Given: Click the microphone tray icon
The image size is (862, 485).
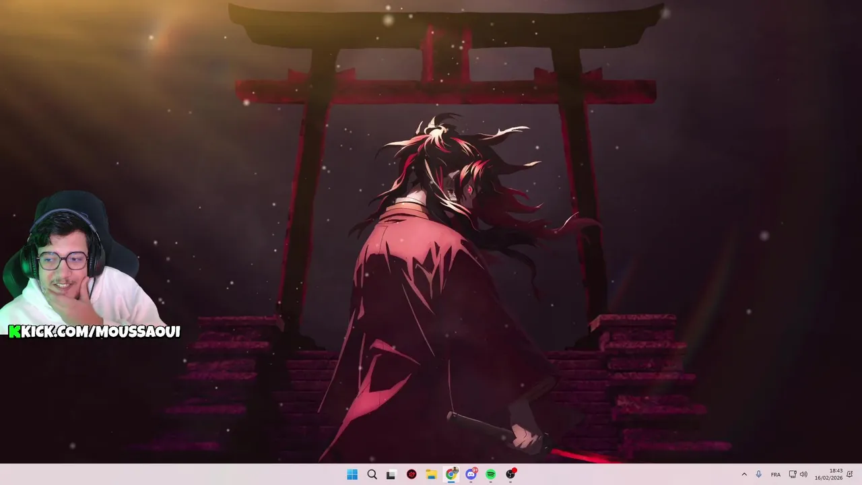Looking at the screenshot, I should coord(759,474).
